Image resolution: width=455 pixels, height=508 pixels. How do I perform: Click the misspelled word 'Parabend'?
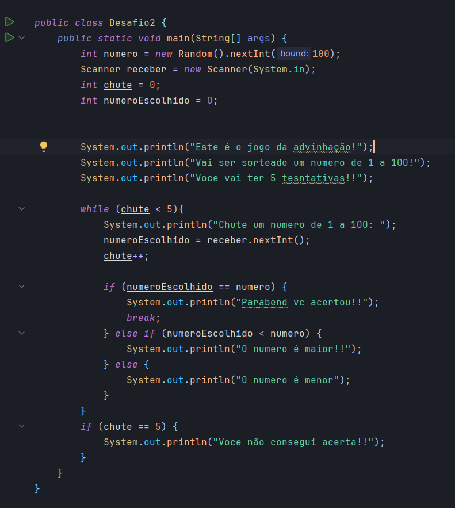click(264, 302)
